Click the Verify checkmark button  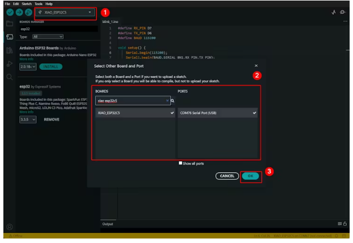(10, 12)
